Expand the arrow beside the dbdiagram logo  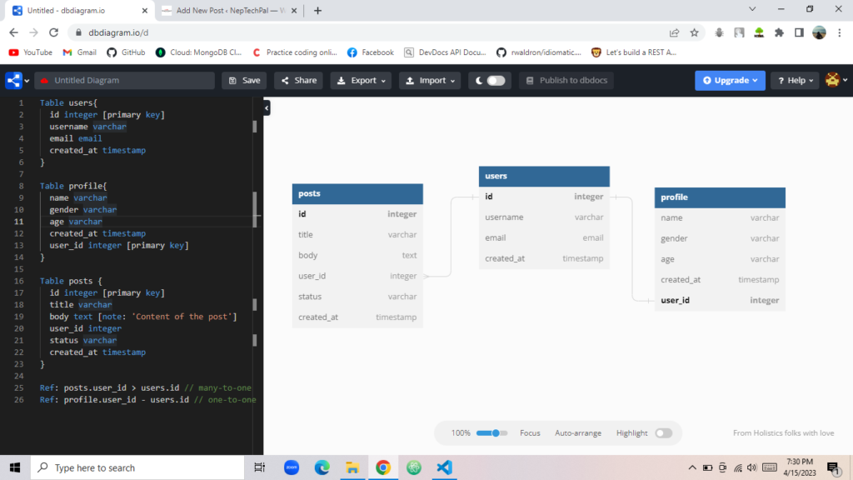[x=27, y=81]
